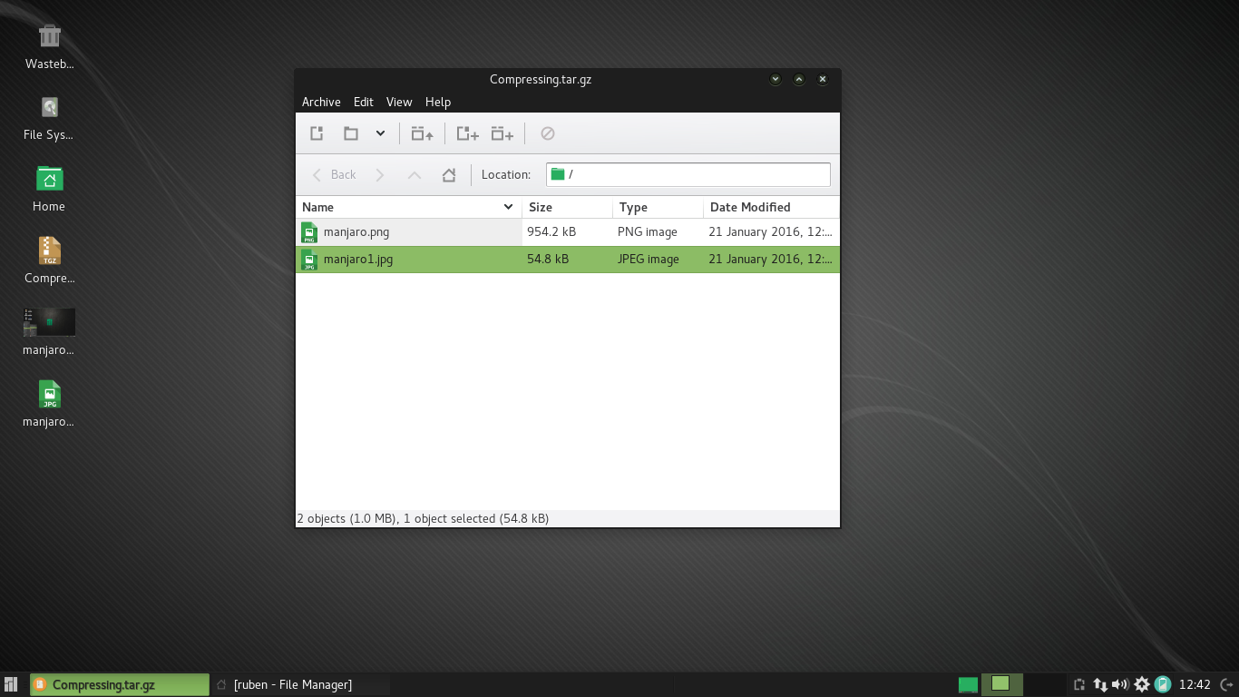Click the extract files toolbar icon
Image resolution: width=1239 pixels, height=697 pixels.
pyautogui.click(x=422, y=133)
